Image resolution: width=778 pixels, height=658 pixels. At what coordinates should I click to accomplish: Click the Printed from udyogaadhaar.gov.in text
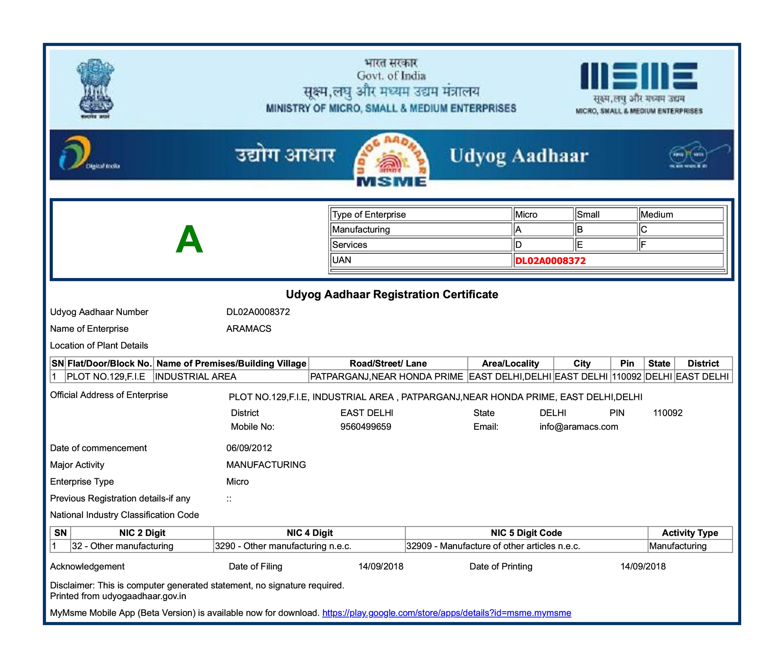click(118, 596)
